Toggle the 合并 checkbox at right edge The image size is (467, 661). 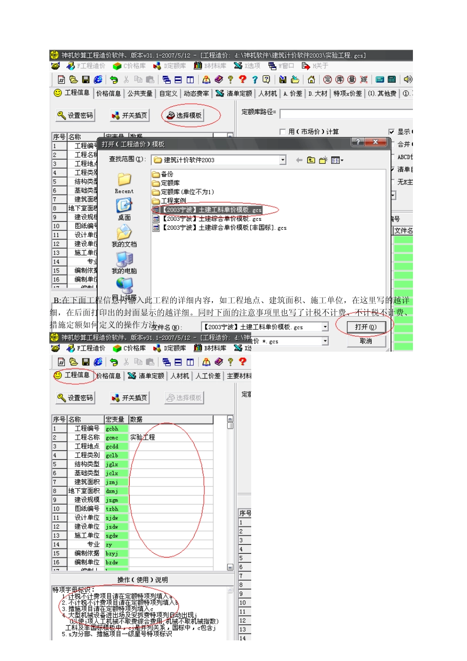(393, 144)
